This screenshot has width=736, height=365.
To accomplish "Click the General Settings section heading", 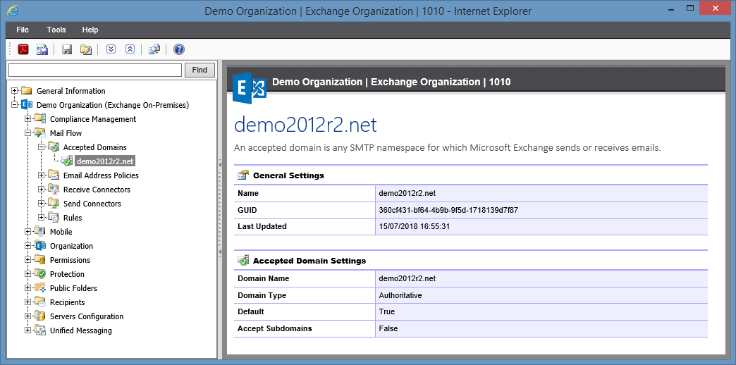I will pos(288,175).
